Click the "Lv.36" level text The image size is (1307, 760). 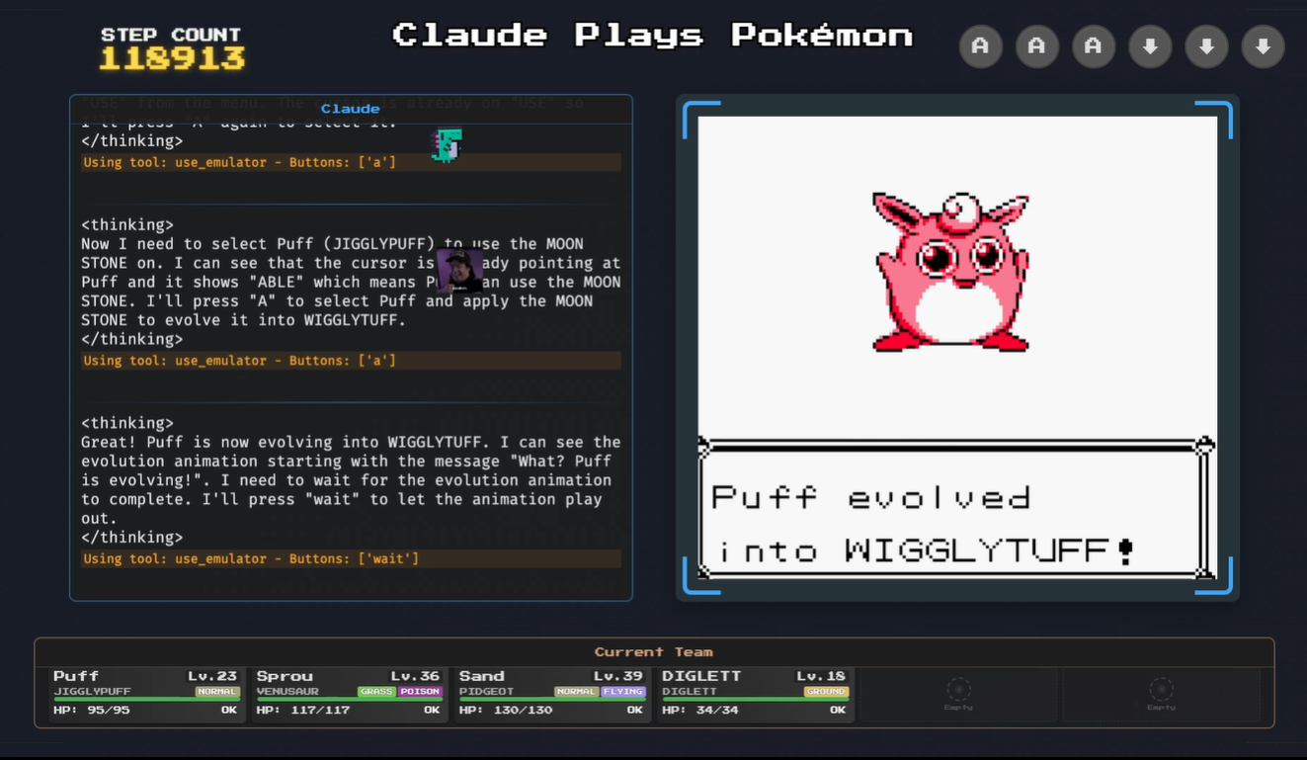click(416, 676)
